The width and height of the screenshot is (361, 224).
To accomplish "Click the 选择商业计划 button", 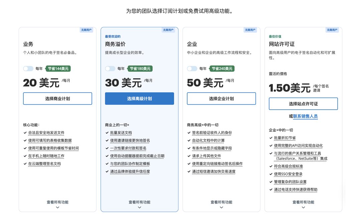I will tap(57, 98).
